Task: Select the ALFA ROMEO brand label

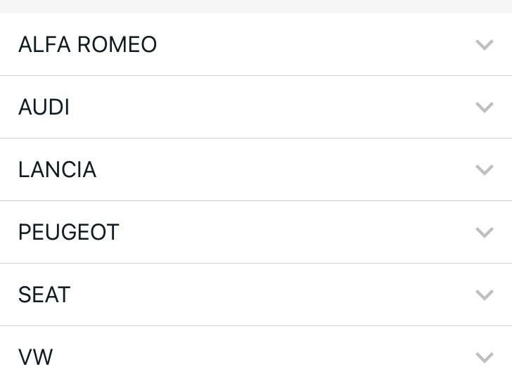Action: 87,45
